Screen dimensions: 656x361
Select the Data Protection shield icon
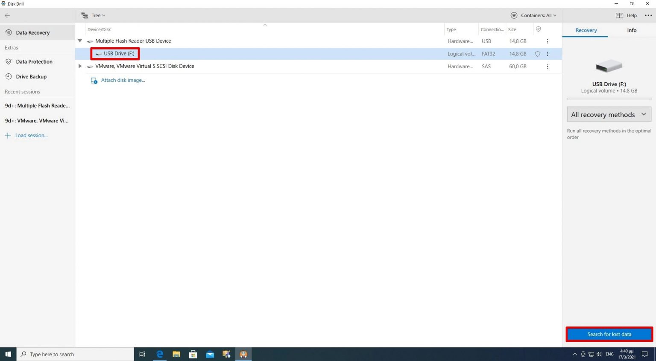9,61
